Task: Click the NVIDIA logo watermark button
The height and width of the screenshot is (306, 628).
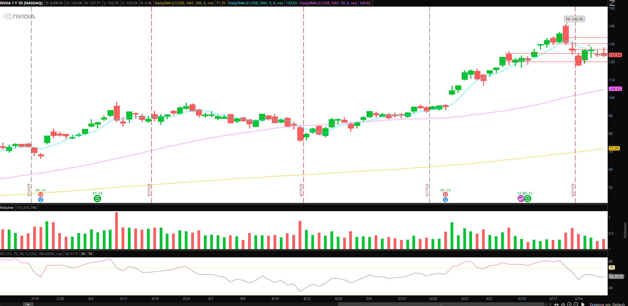Action: [x=19, y=16]
